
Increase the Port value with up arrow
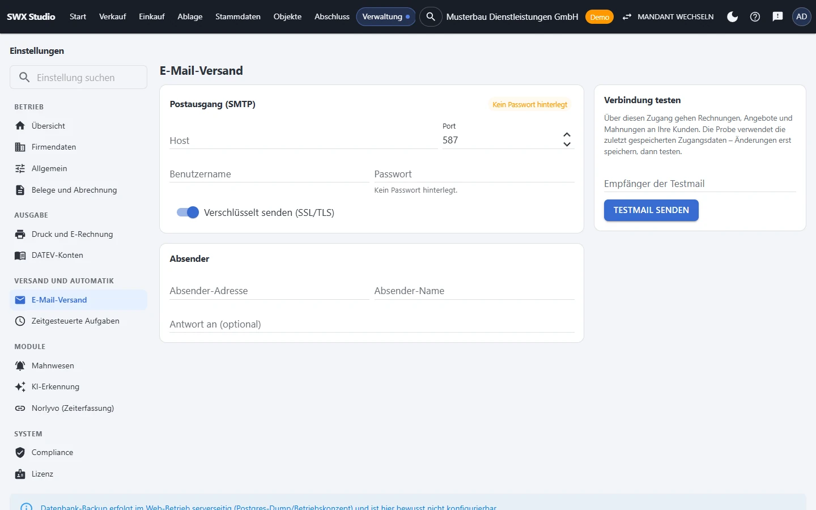tap(567, 135)
